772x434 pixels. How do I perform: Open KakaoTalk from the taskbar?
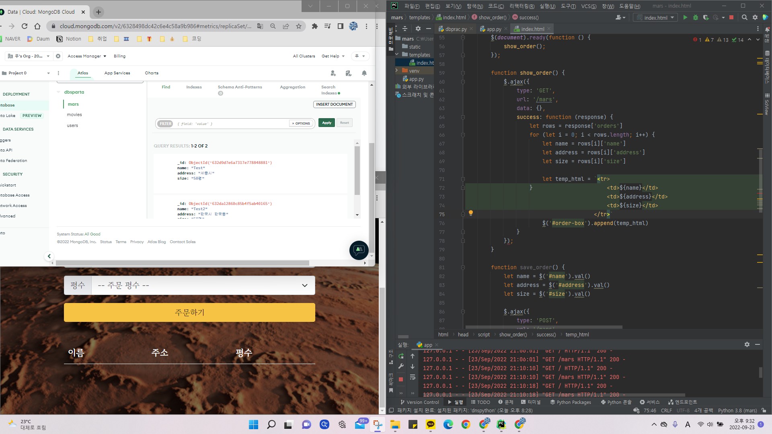(430, 424)
